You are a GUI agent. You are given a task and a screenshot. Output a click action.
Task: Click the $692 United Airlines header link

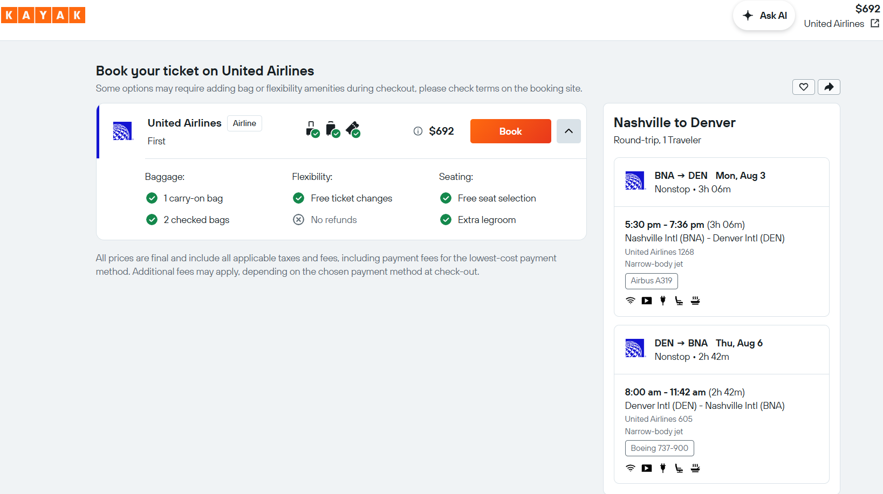[841, 16]
